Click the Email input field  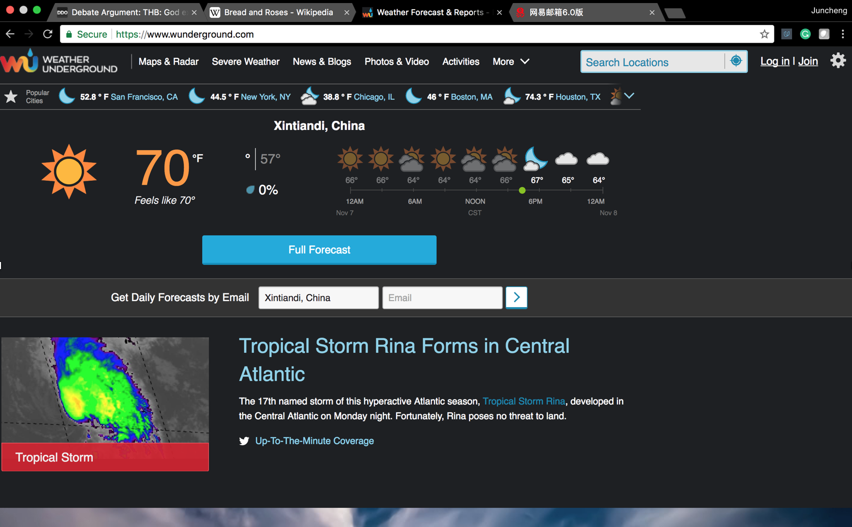pyautogui.click(x=442, y=298)
